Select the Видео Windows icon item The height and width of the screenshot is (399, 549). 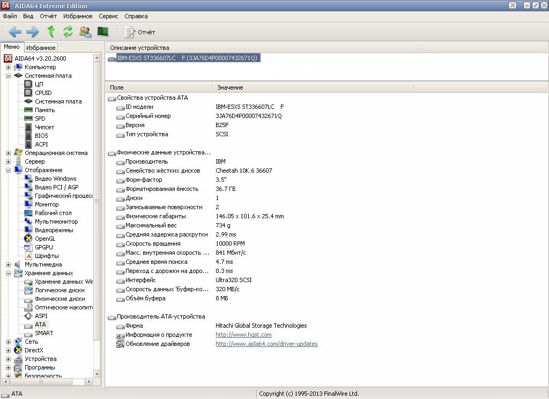point(28,179)
